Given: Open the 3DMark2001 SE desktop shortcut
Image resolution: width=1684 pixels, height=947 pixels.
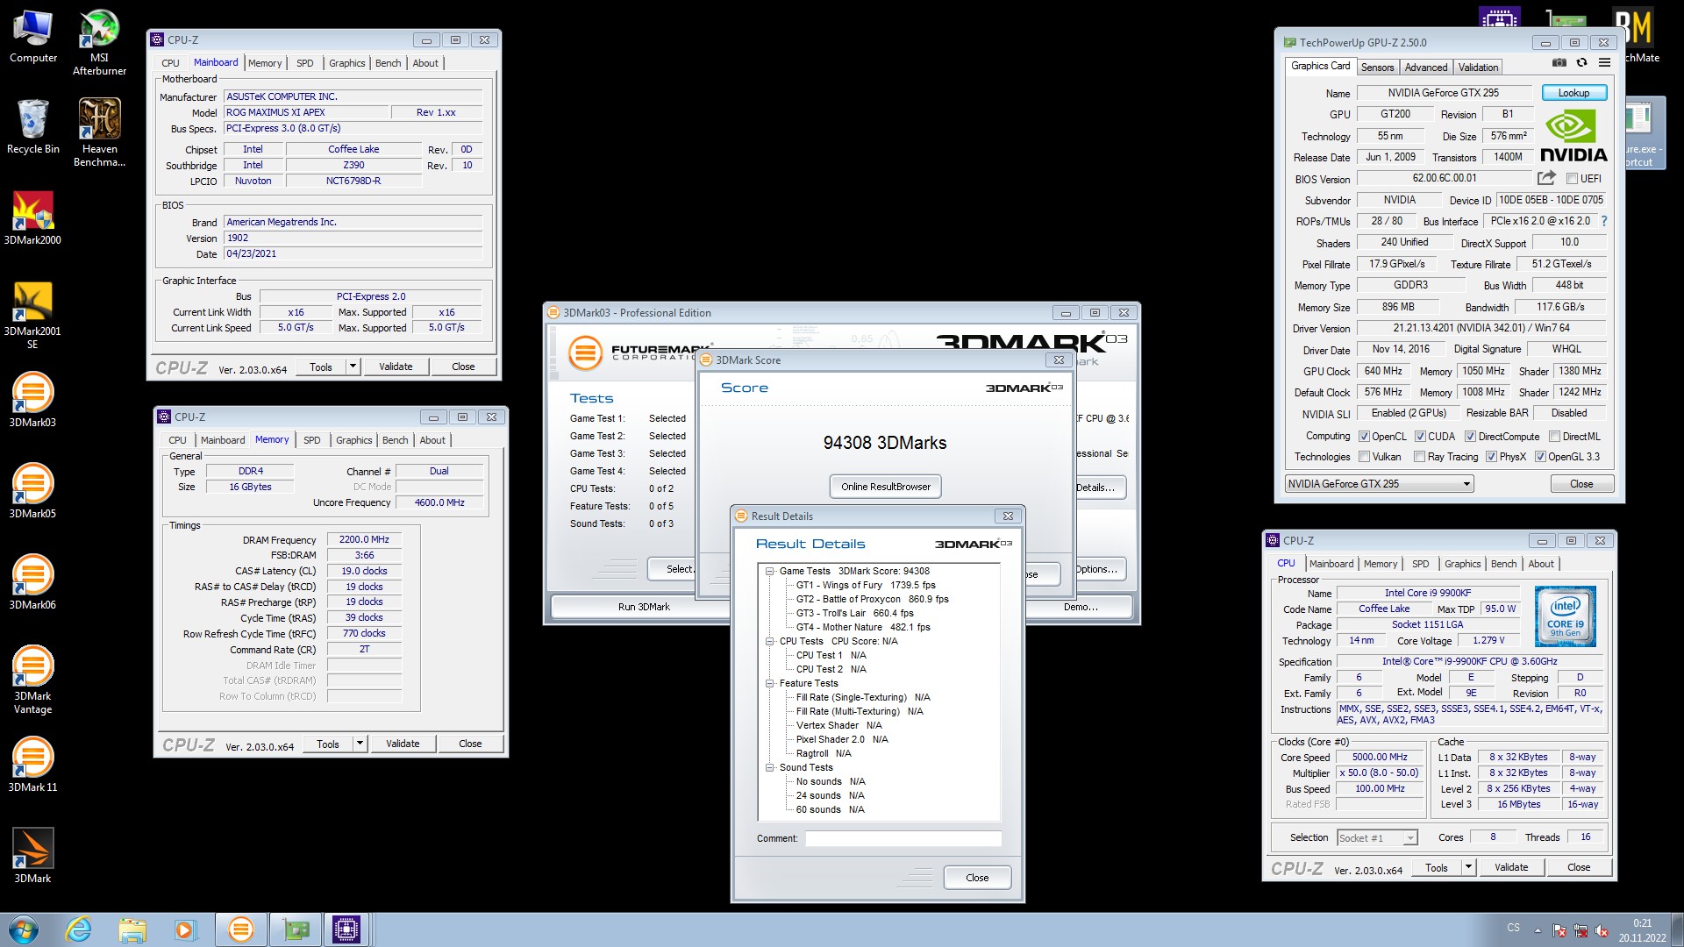Looking at the screenshot, I should point(32,316).
